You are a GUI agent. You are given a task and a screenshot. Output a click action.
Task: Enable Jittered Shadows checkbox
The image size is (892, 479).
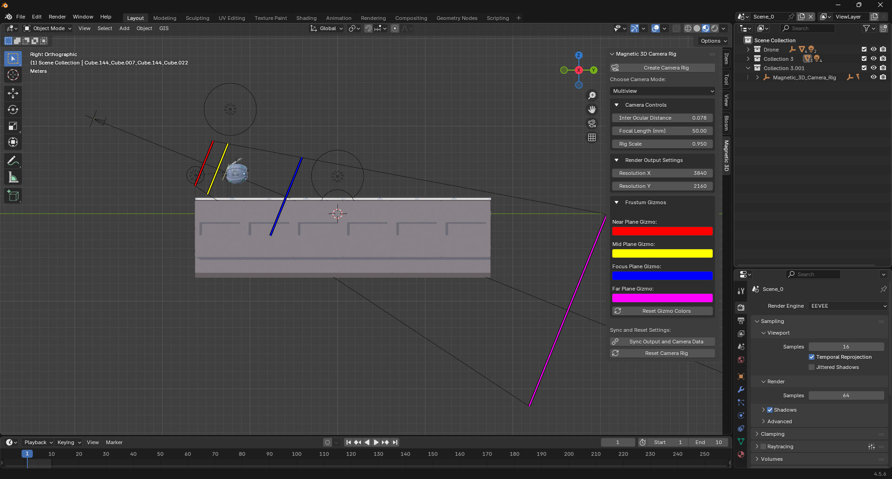tap(812, 367)
